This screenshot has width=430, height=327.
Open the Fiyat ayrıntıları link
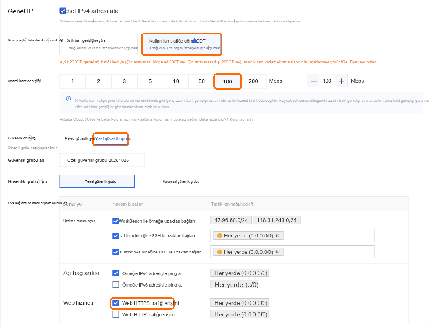(x=363, y=62)
